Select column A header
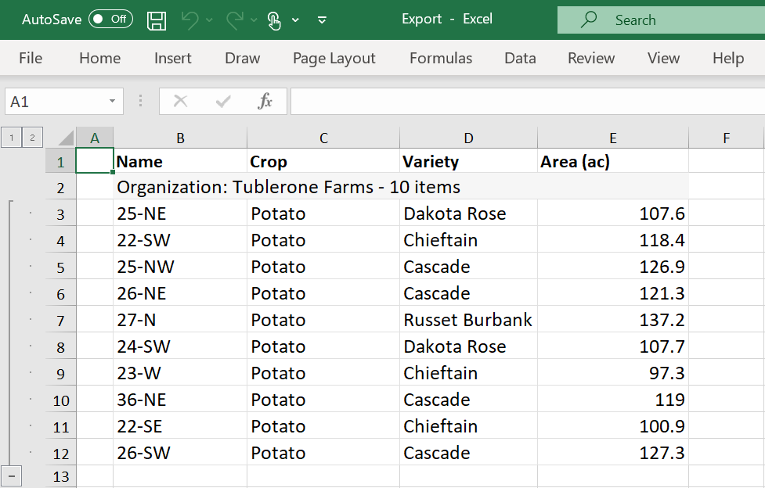 pos(95,138)
